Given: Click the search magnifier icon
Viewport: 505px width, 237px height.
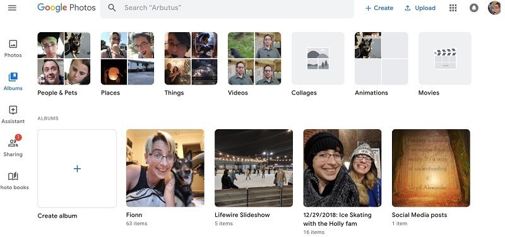Looking at the screenshot, I should 112,8.
